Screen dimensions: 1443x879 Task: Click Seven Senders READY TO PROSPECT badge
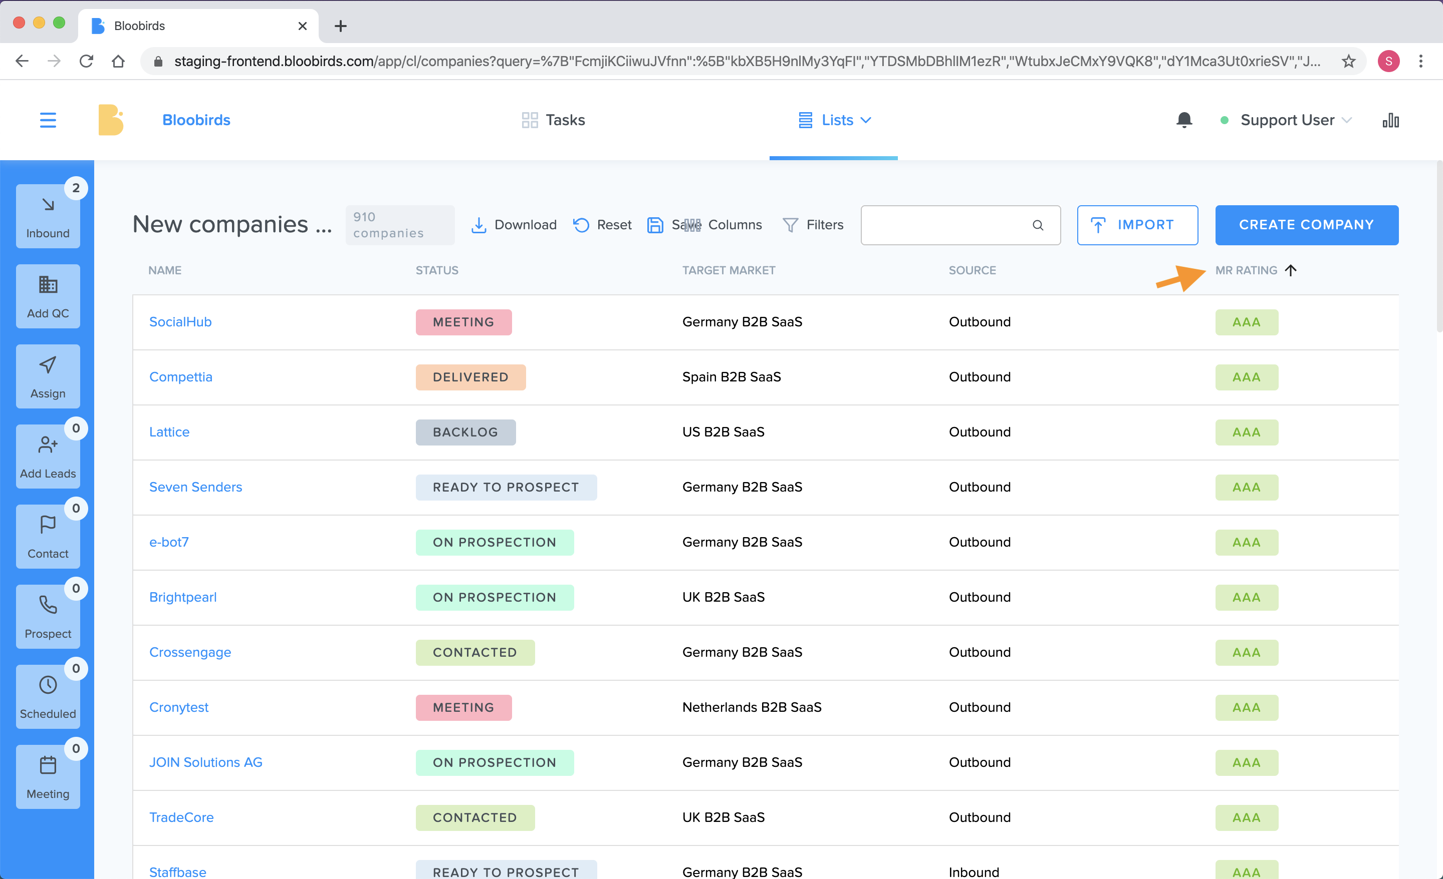[x=506, y=487]
